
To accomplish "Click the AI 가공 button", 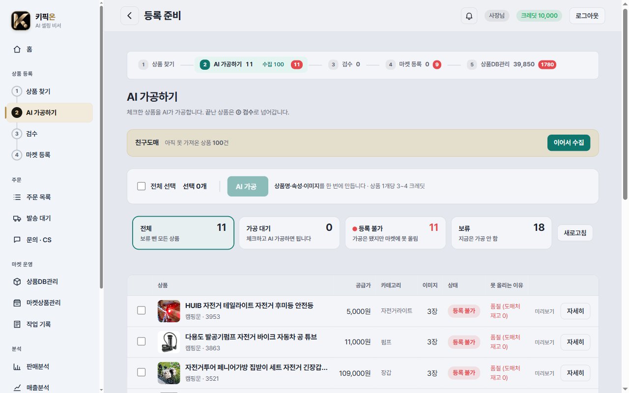I will (248, 186).
